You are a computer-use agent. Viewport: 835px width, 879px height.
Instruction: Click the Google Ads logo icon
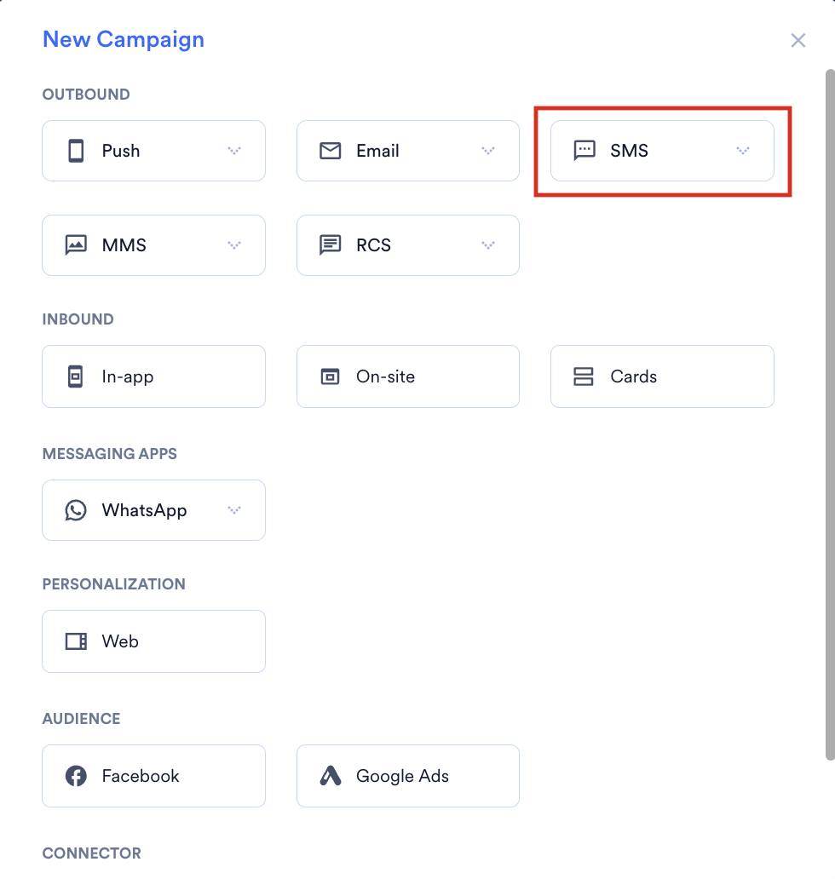pyautogui.click(x=331, y=776)
